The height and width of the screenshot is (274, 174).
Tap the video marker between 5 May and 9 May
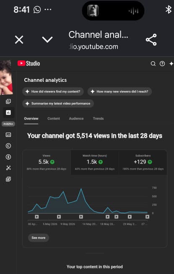point(59,217)
